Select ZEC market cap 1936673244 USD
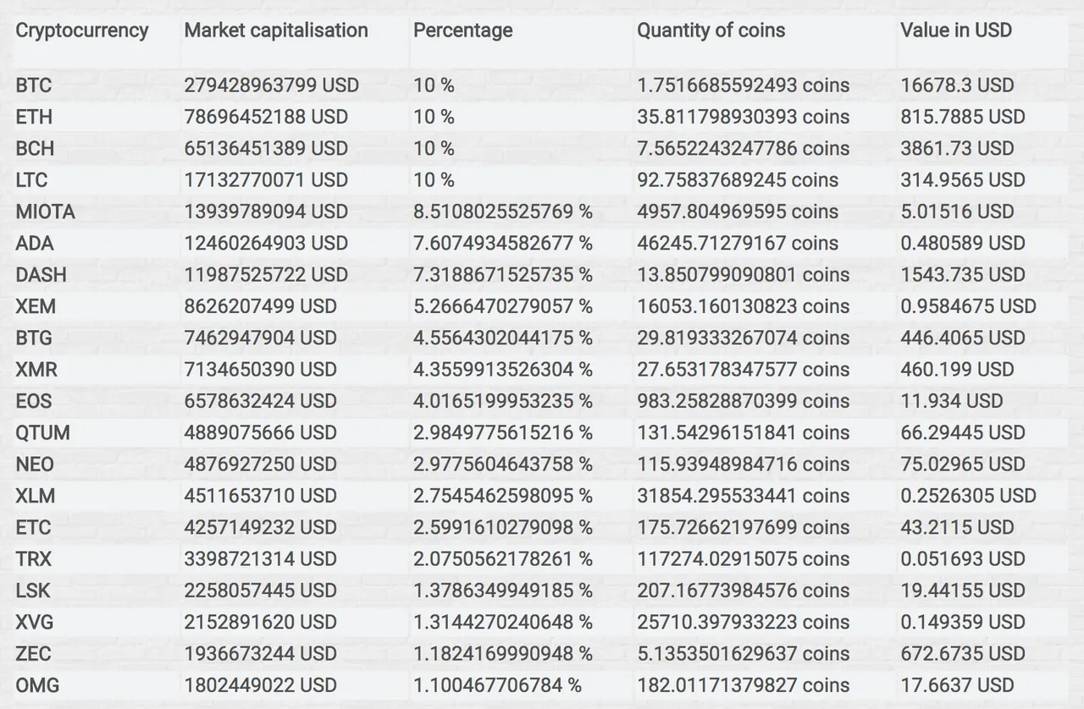Viewport: 1084px width, 709px height. [x=261, y=654]
